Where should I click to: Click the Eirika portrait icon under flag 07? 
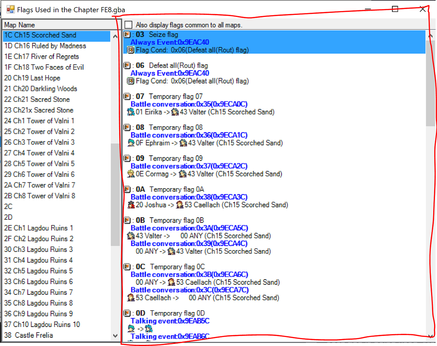[x=130, y=112]
